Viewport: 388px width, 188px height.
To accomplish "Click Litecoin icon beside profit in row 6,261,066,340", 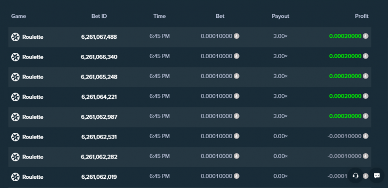I will pos(366,56).
